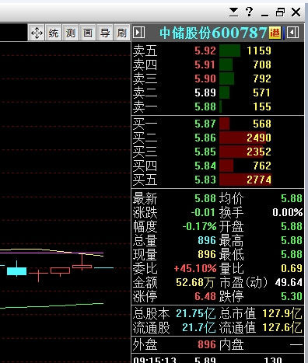Select the 卖一 price 5.88
The height and width of the screenshot is (363, 308).
click(x=205, y=106)
